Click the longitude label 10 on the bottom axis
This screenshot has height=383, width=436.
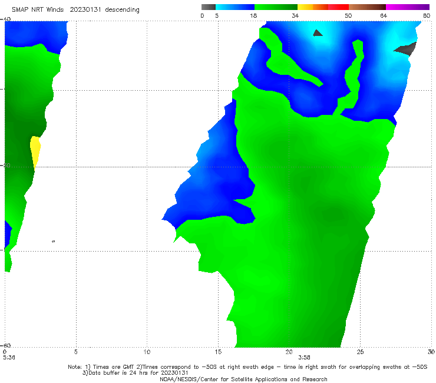pos(147,352)
